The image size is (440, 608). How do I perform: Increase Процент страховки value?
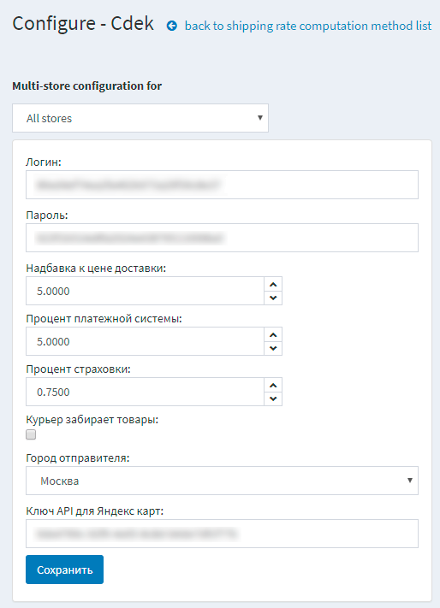273,386
